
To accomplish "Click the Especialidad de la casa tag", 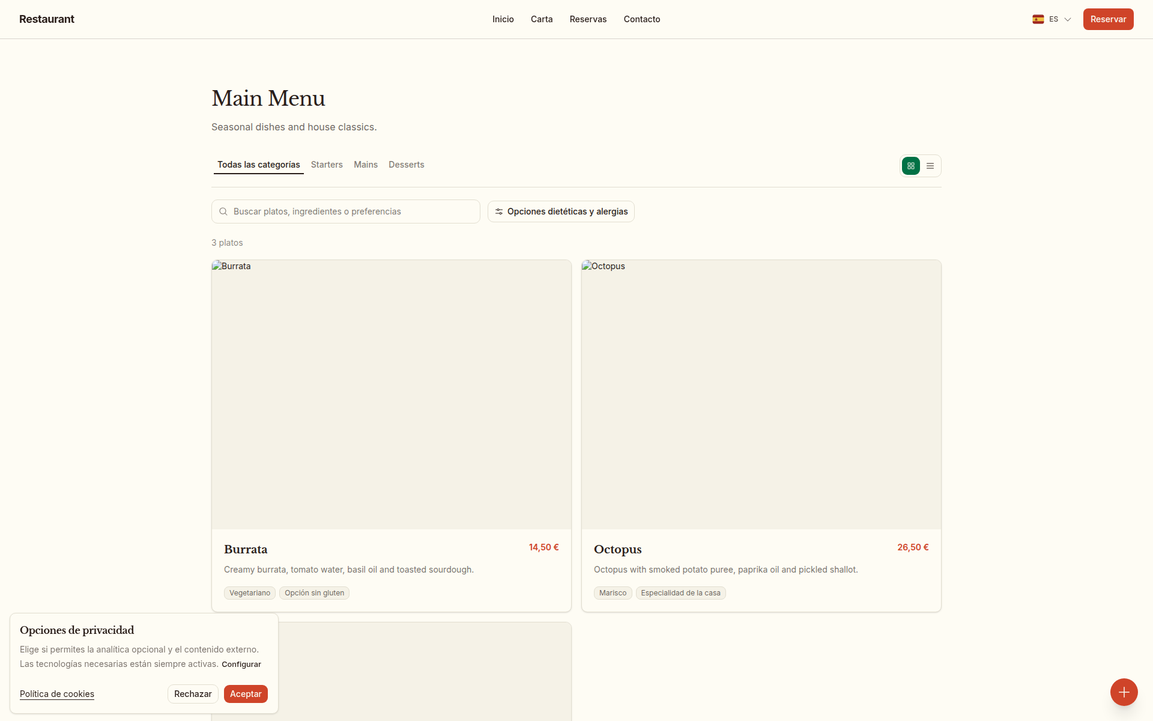I will [681, 593].
